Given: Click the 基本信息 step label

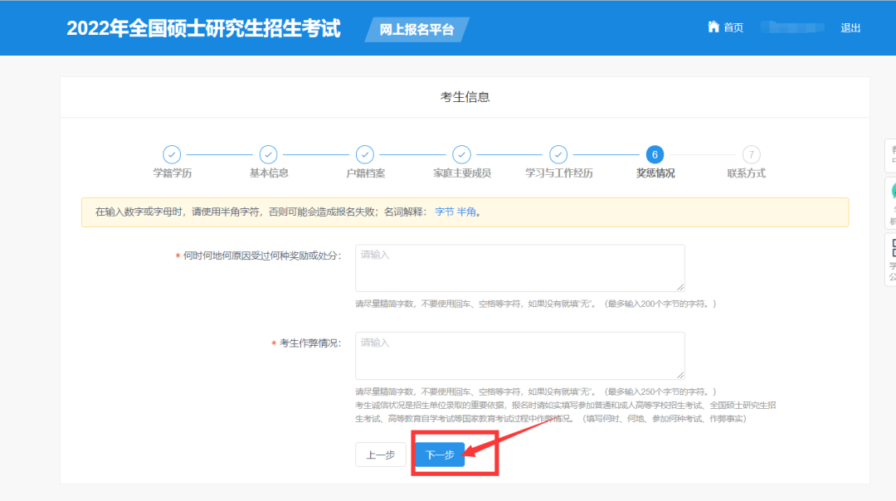Looking at the screenshot, I should 269,173.
